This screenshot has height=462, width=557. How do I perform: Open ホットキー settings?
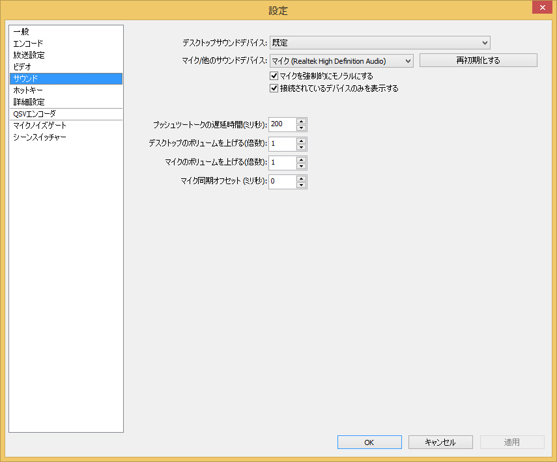(66, 90)
